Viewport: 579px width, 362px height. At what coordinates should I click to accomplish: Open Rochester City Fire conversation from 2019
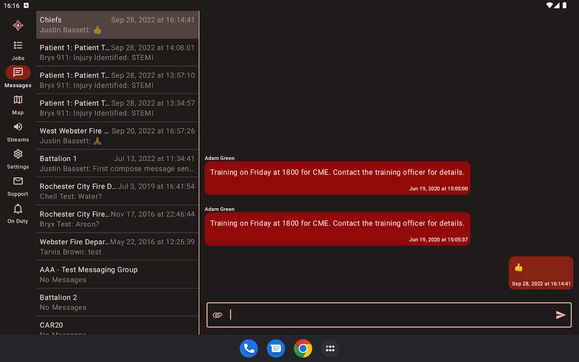(x=117, y=191)
